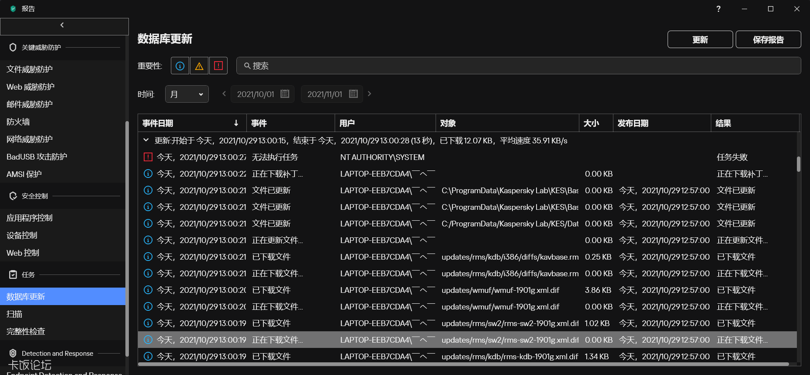
Task: Open Web 控制 report
Action: pos(62,253)
